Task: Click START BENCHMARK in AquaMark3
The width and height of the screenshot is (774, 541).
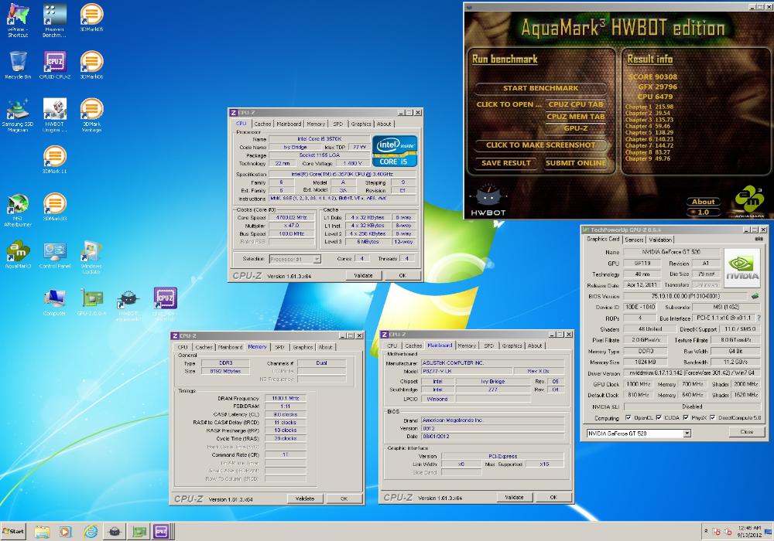Action: pyautogui.click(x=540, y=88)
